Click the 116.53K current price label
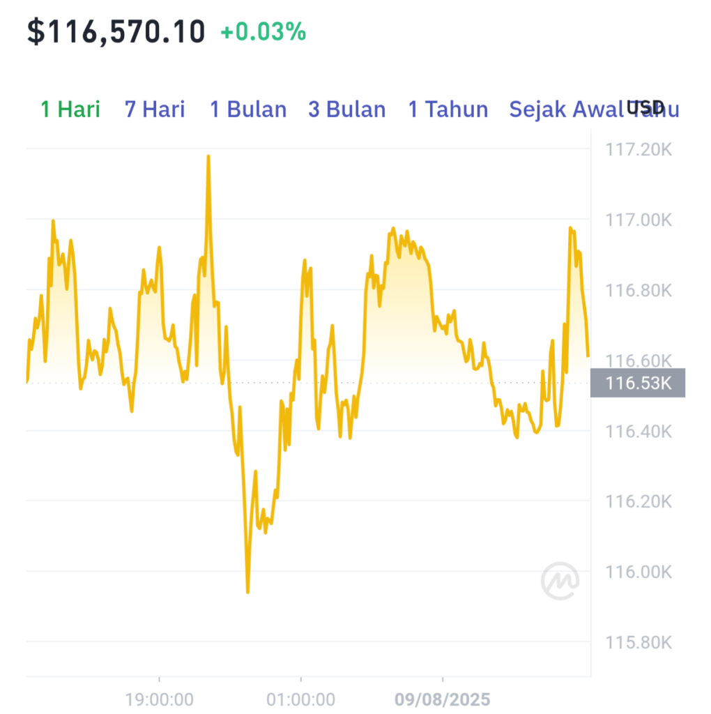The width and height of the screenshot is (711, 714). tap(638, 383)
